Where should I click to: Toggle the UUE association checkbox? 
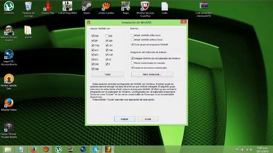coord(107,55)
